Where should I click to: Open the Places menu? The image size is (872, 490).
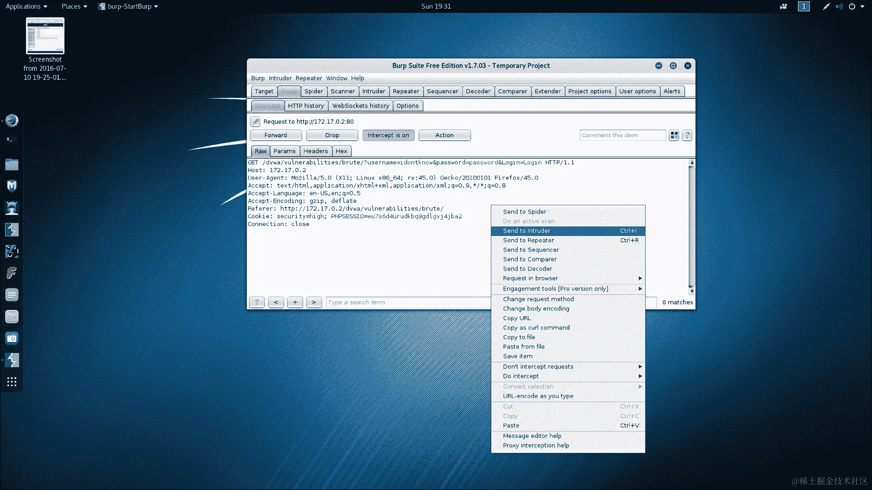[74, 6]
